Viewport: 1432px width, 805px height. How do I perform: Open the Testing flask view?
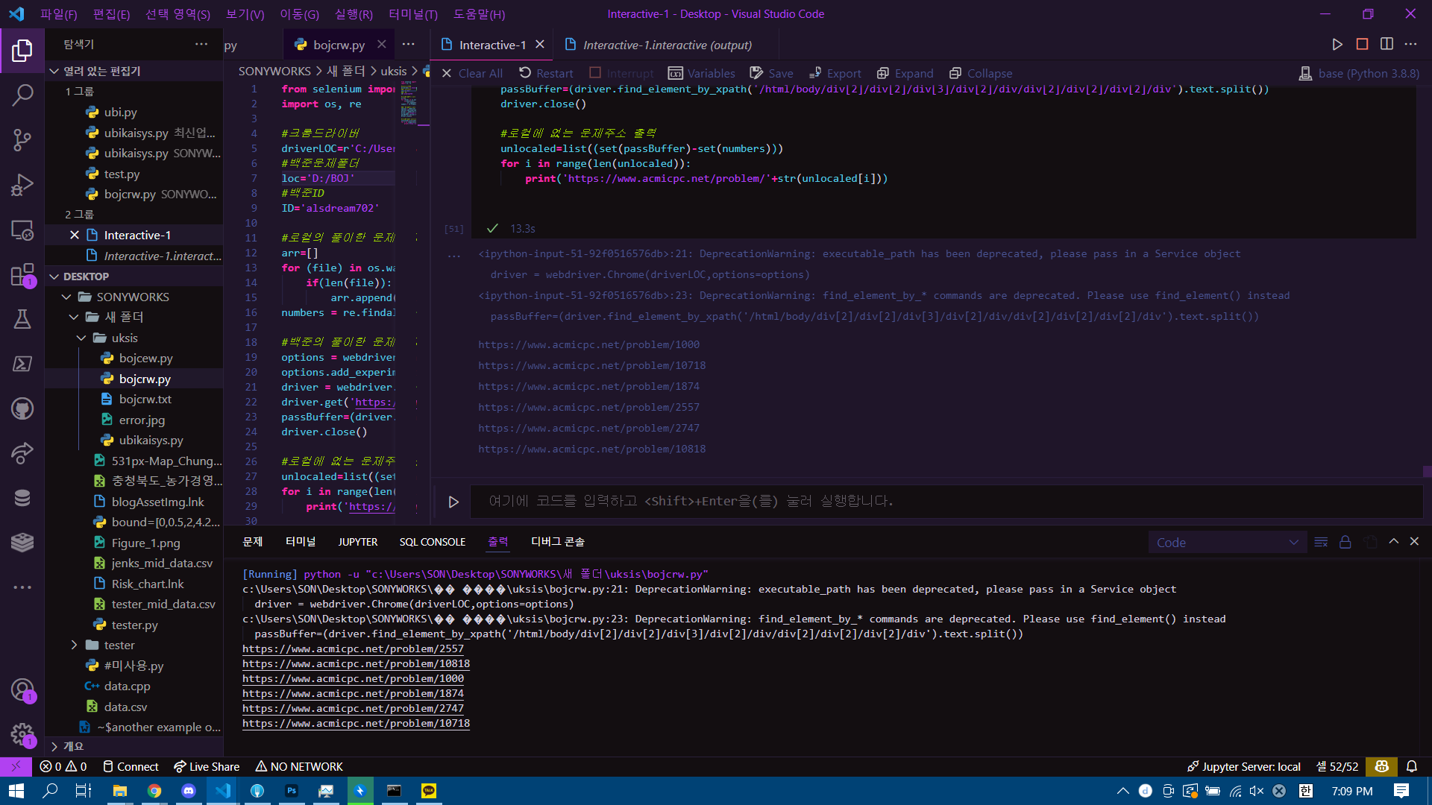[22, 319]
